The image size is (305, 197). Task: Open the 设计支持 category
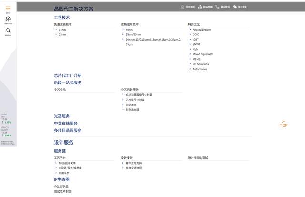tap(127, 158)
